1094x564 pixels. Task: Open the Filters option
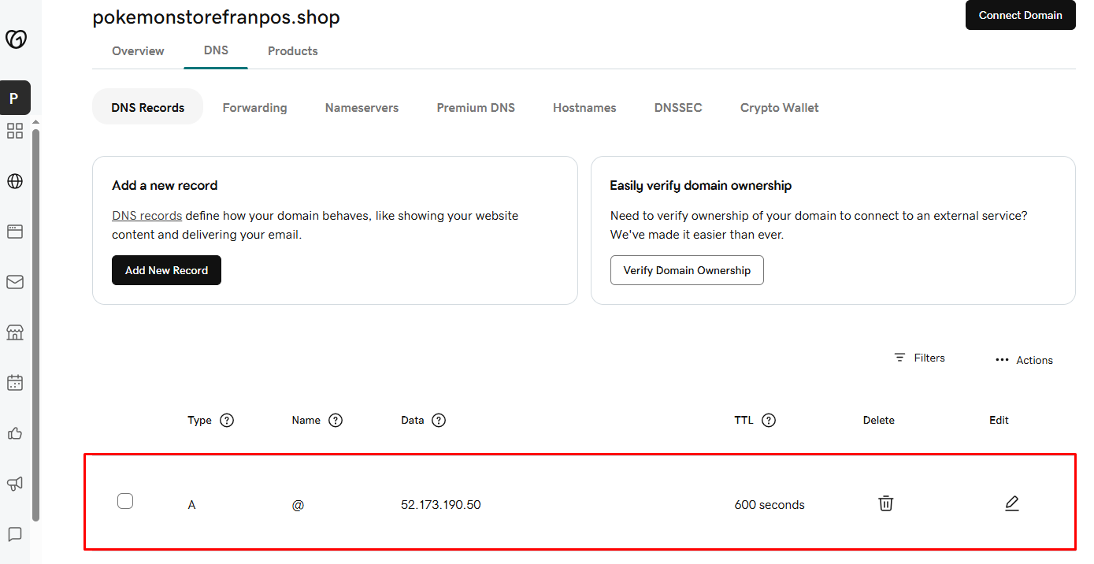tap(919, 358)
